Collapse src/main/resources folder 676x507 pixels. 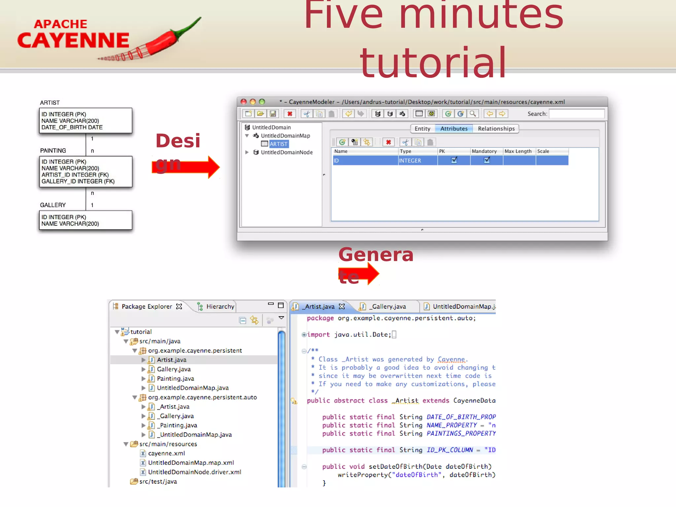pos(126,444)
